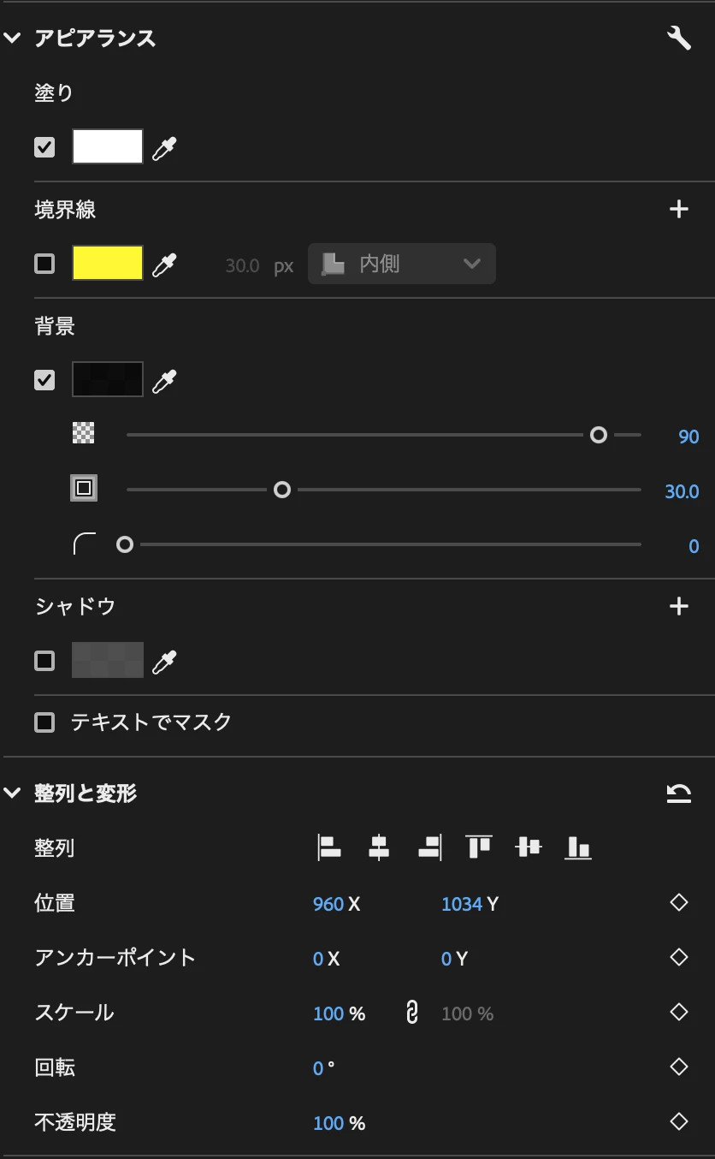Viewport: 715px width, 1159px height.
Task: Click the first scale value 100 %
Action: [x=339, y=1013]
